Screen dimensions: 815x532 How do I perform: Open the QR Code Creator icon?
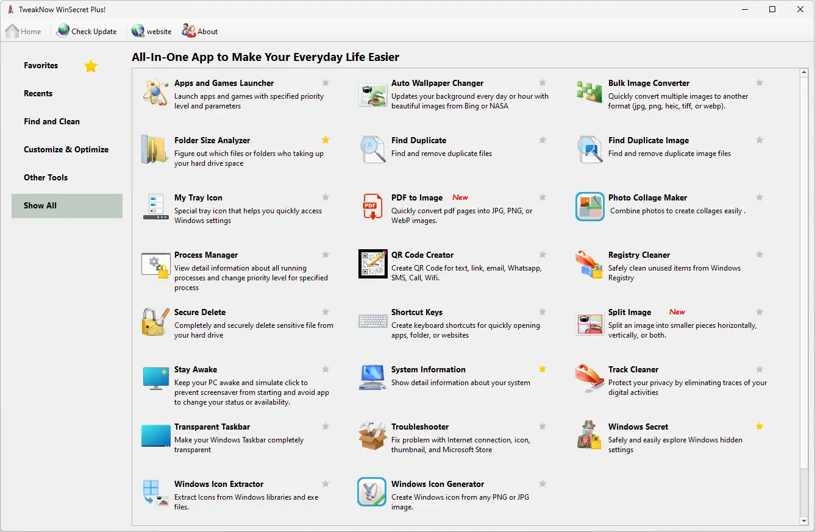pos(372,264)
